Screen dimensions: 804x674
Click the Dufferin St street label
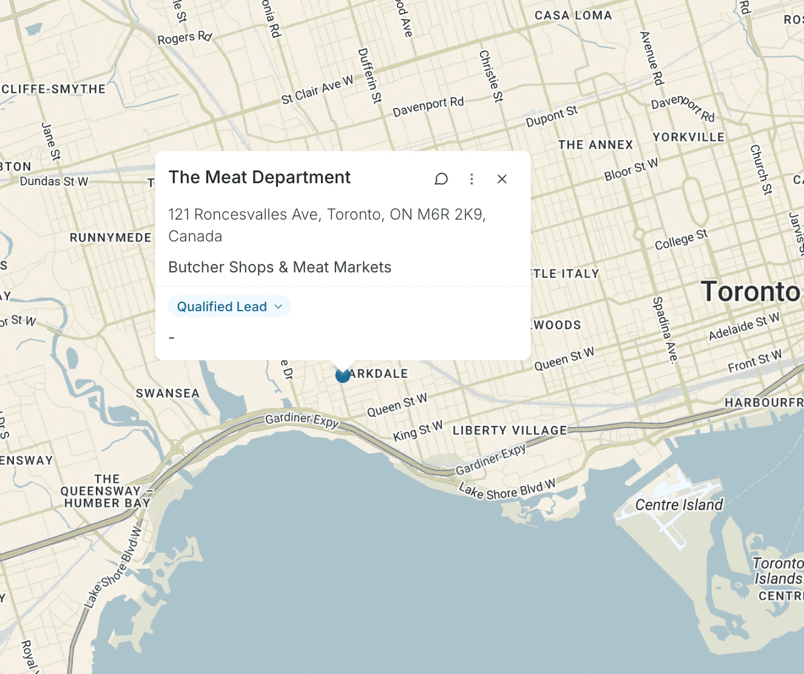click(x=370, y=76)
